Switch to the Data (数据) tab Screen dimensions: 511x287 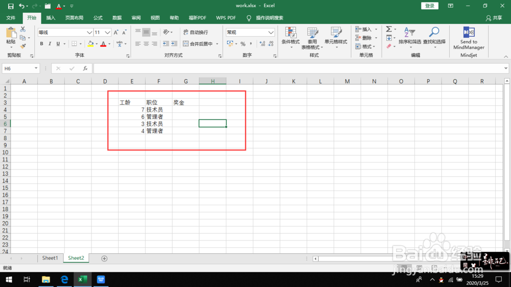pyautogui.click(x=117, y=18)
